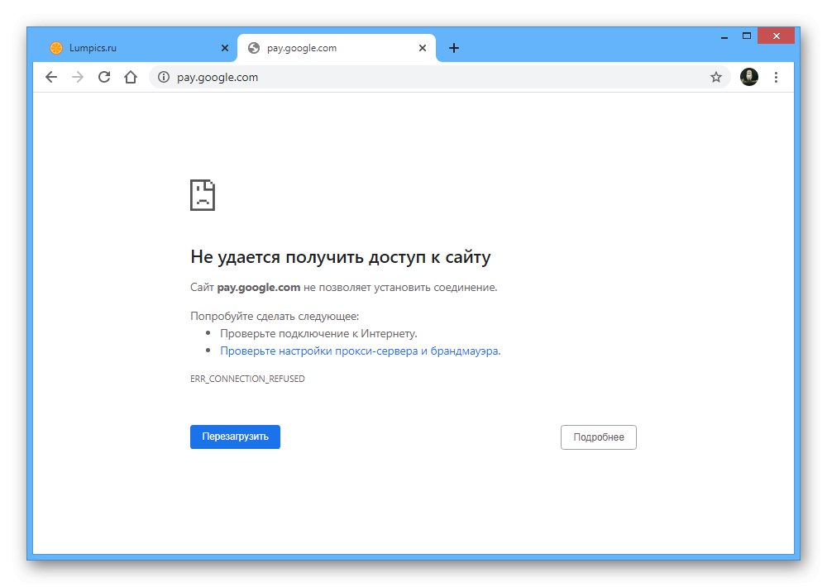Viewport: 827px width, 587px height.
Task: Click the Lumpics.ru tab favicon
Action: [x=56, y=48]
